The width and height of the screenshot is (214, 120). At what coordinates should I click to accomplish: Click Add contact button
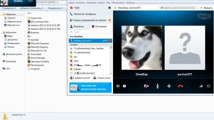point(80,78)
